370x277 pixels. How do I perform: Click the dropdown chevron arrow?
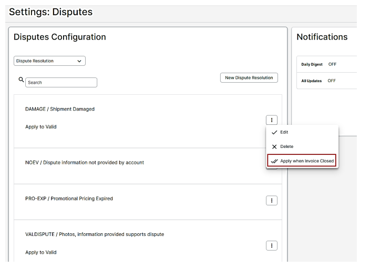pyautogui.click(x=79, y=61)
